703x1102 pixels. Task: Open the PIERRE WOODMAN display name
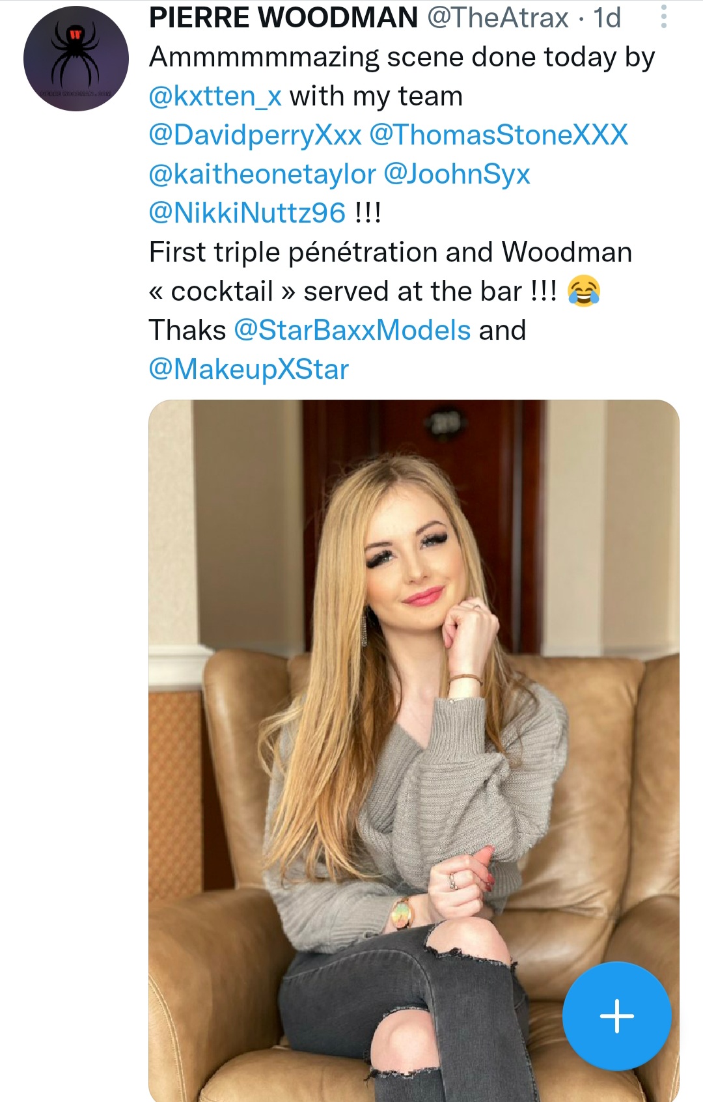284,18
